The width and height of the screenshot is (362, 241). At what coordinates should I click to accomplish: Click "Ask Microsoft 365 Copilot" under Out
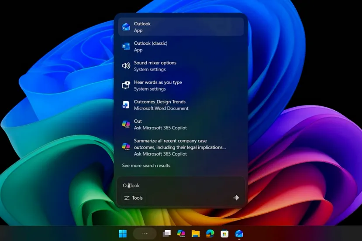160,128
